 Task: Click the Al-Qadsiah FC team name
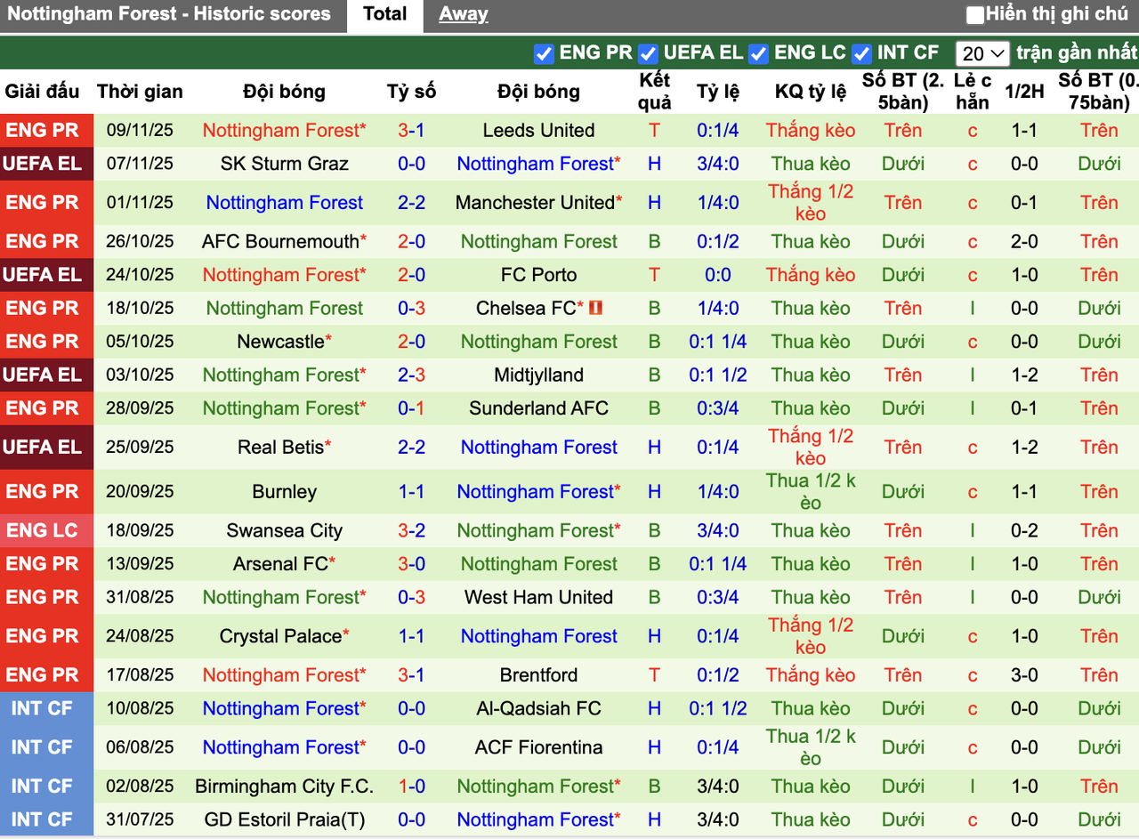tap(539, 709)
